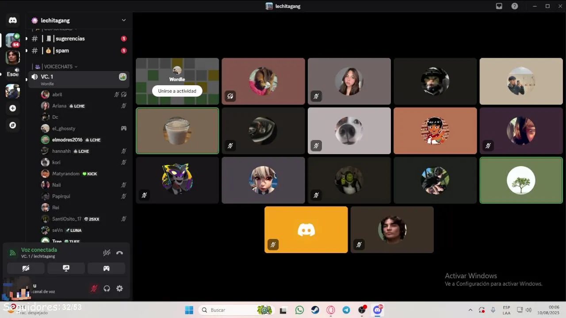
Task: Select user el_ghossty in voice list
Action: 84,129
